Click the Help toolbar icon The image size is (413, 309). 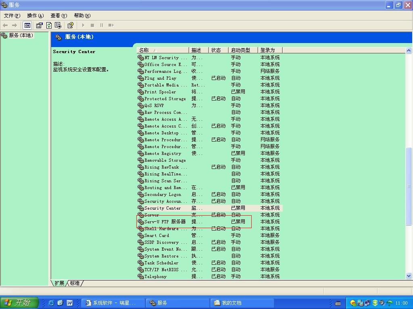pos(70,25)
